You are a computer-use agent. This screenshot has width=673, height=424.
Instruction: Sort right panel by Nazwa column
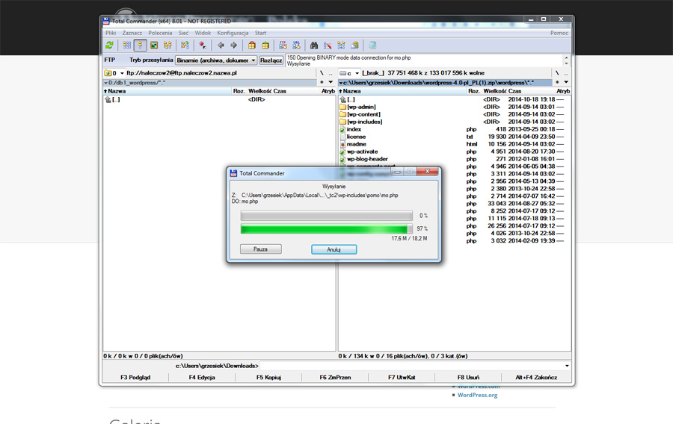[x=402, y=91]
